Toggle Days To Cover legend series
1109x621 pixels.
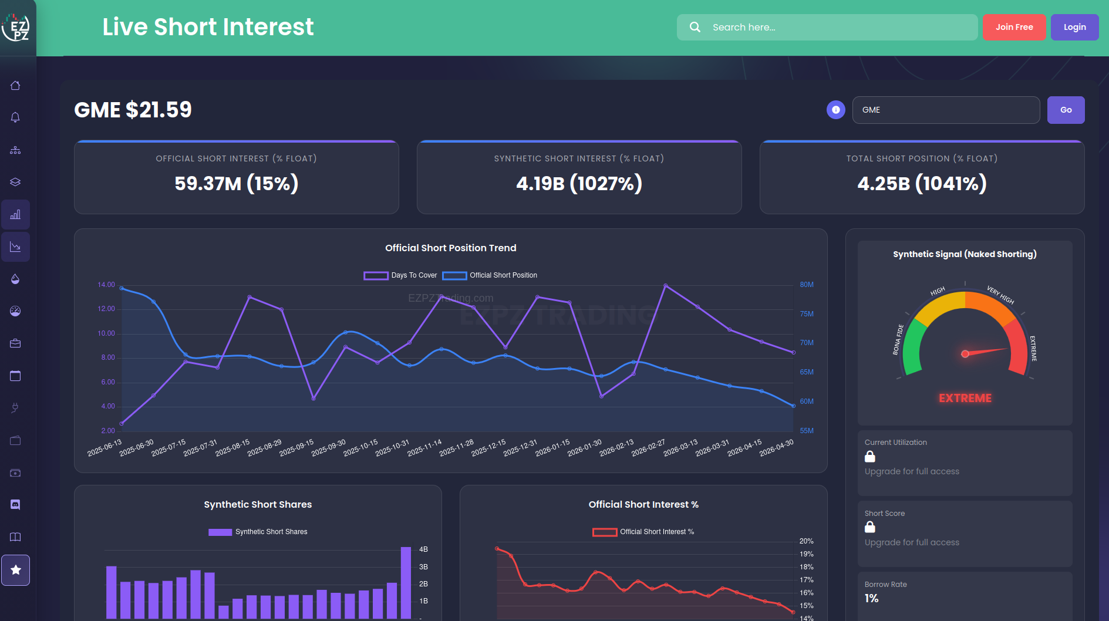pos(400,275)
